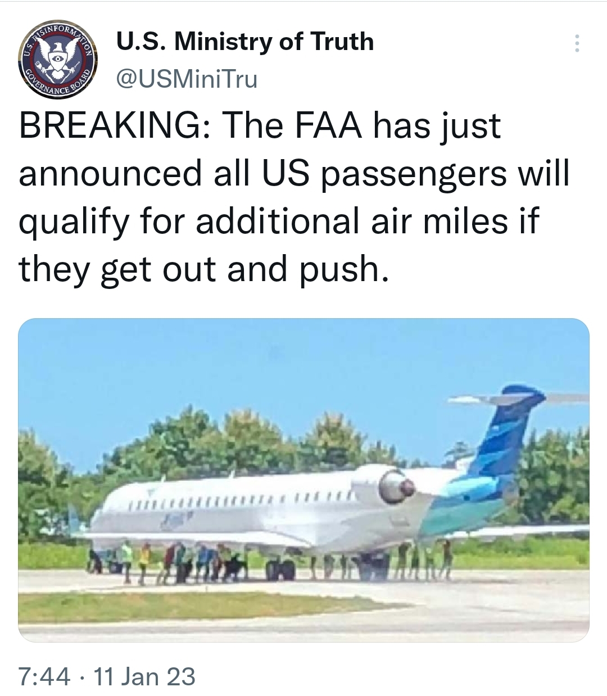Click the blue sky area of the photo
The height and width of the screenshot is (696, 607).
pyautogui.click(x=253, y=371)
